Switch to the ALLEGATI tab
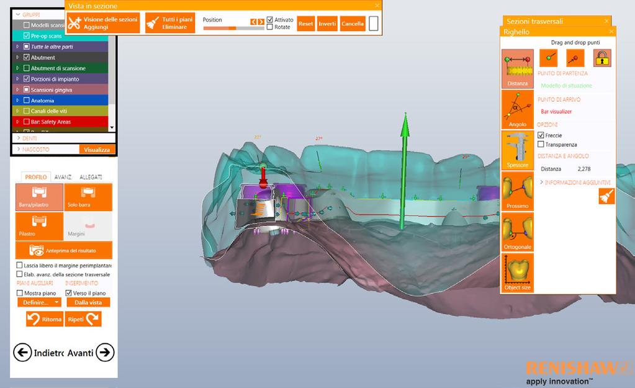 (x=91, y=177)
